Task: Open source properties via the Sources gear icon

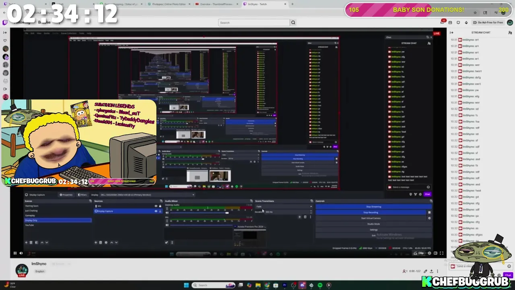Action: point(106,242)
